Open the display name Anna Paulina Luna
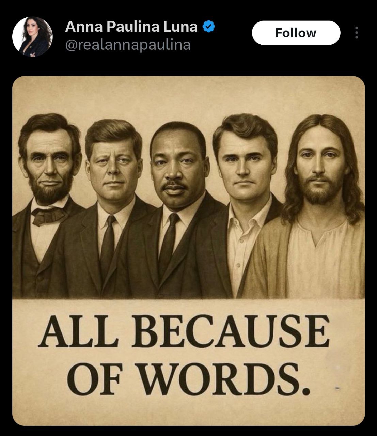 pyautogui.click(x=131, y=27)
